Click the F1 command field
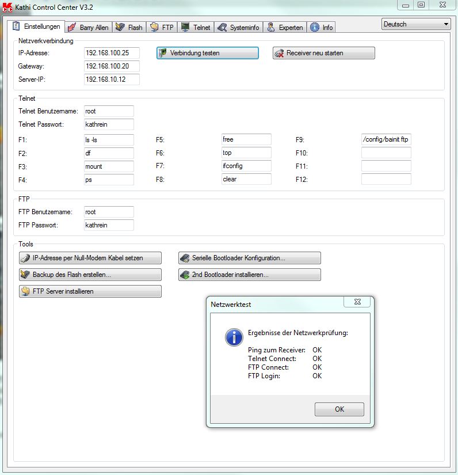 pos(109,140)
